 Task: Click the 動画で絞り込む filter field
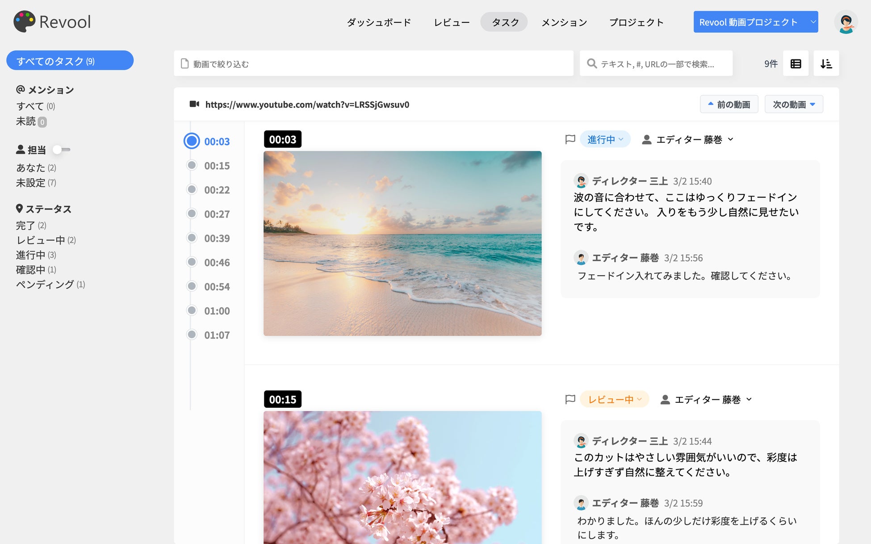coord(373,63)
